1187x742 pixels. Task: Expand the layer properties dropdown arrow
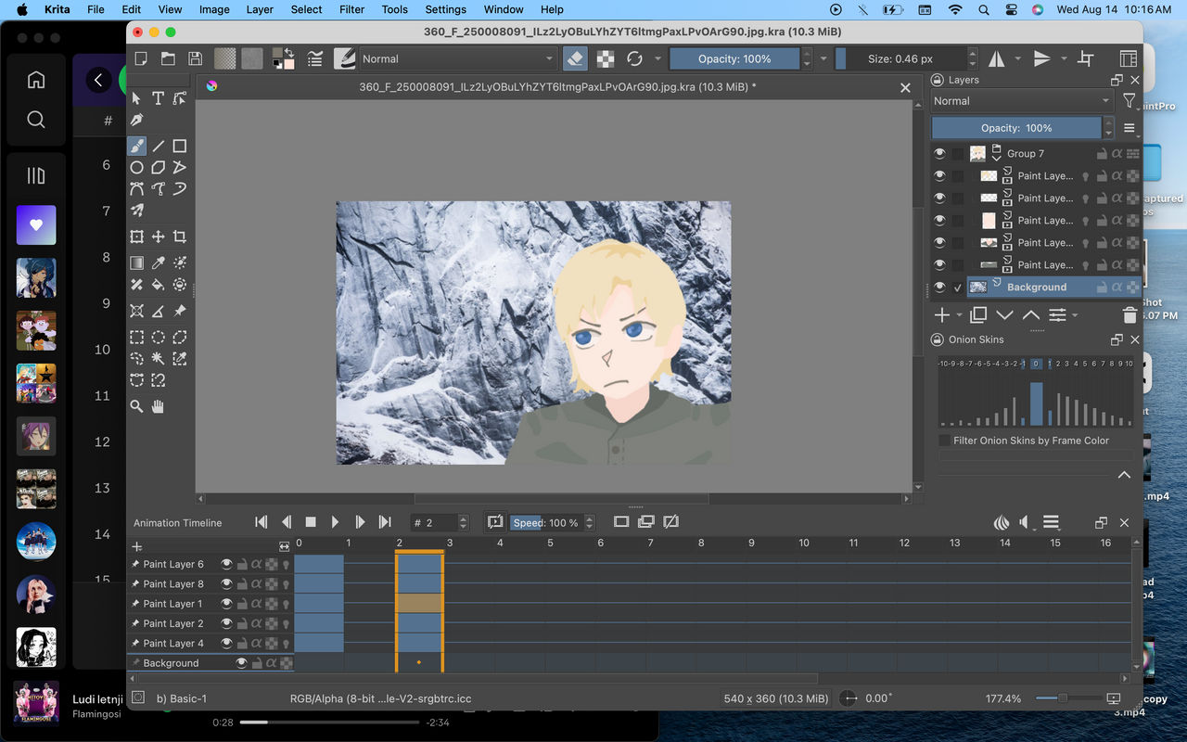(1076, 316)
